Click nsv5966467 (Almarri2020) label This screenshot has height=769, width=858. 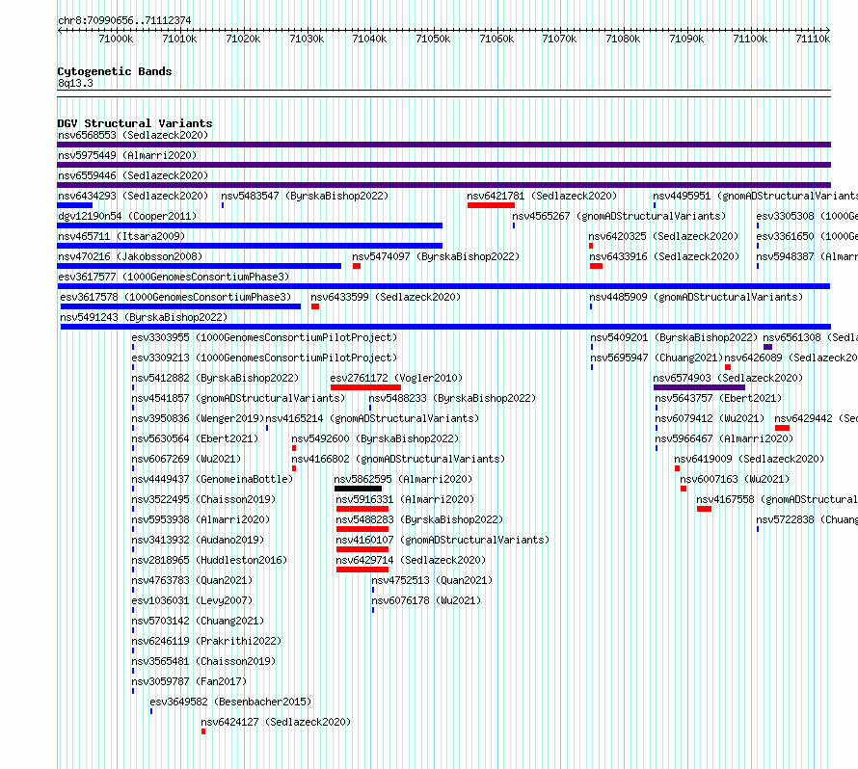(725, 438)
